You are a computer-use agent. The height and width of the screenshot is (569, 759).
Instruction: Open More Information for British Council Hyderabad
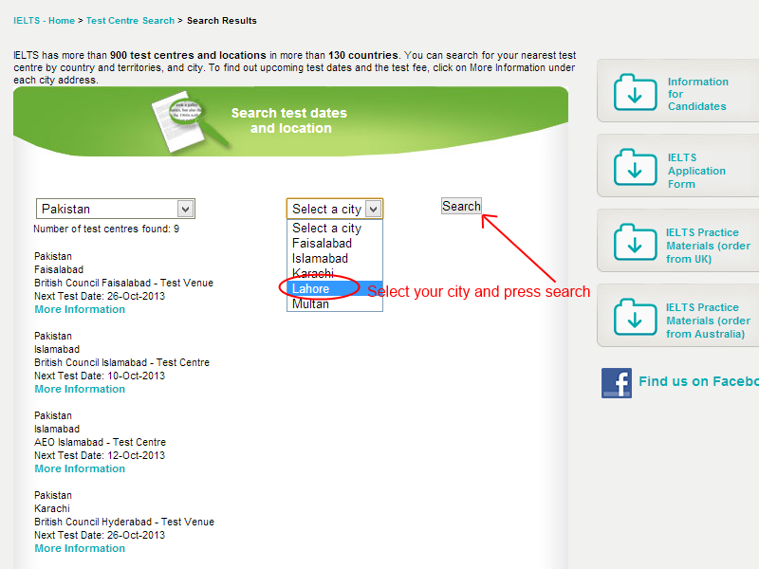(x=80, y=549)
